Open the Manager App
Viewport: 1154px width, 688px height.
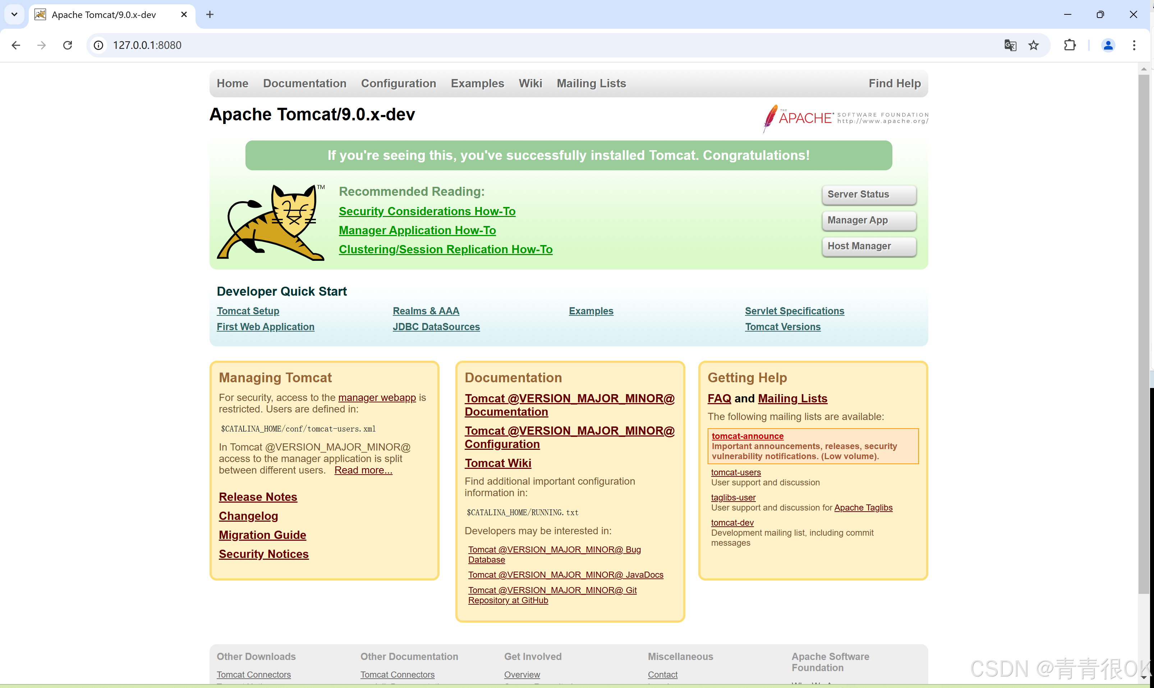click(x=868, y=220)
